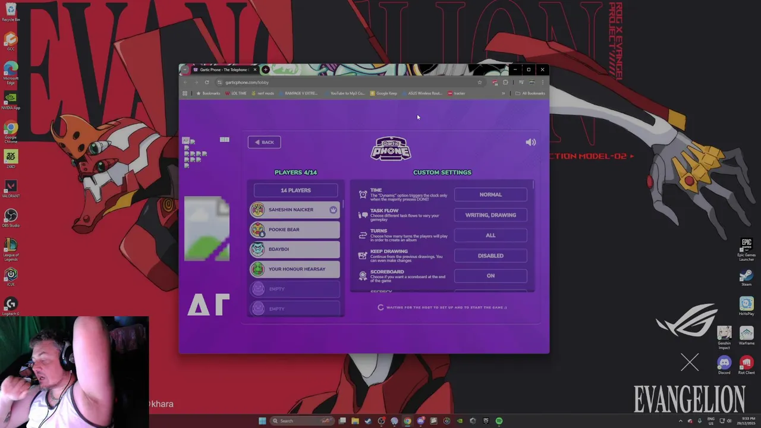Open Microsoft Edge desktop icon
Screen dimensions: 761x428
(x=11, y=73)
